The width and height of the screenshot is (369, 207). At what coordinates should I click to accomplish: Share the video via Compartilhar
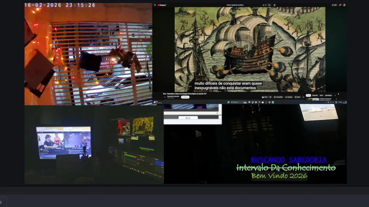(278, 97)
